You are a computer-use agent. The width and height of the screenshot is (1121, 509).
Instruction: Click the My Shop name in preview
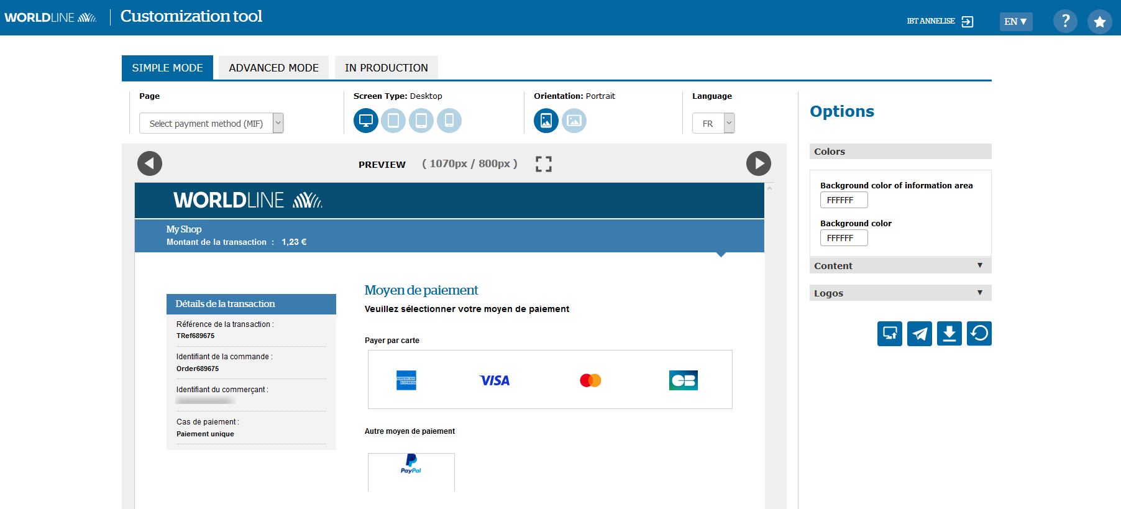click(x=184, y=229)
